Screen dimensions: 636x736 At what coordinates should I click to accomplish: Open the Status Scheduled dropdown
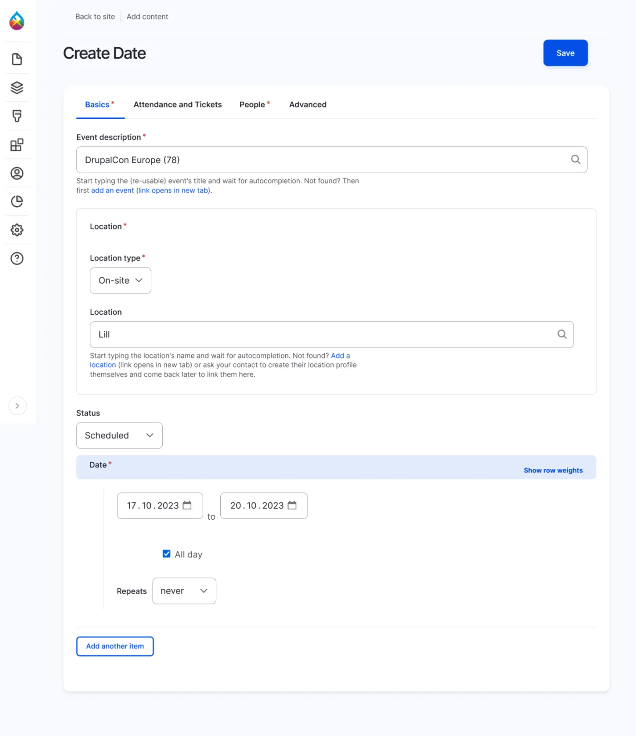coord(119,436)
